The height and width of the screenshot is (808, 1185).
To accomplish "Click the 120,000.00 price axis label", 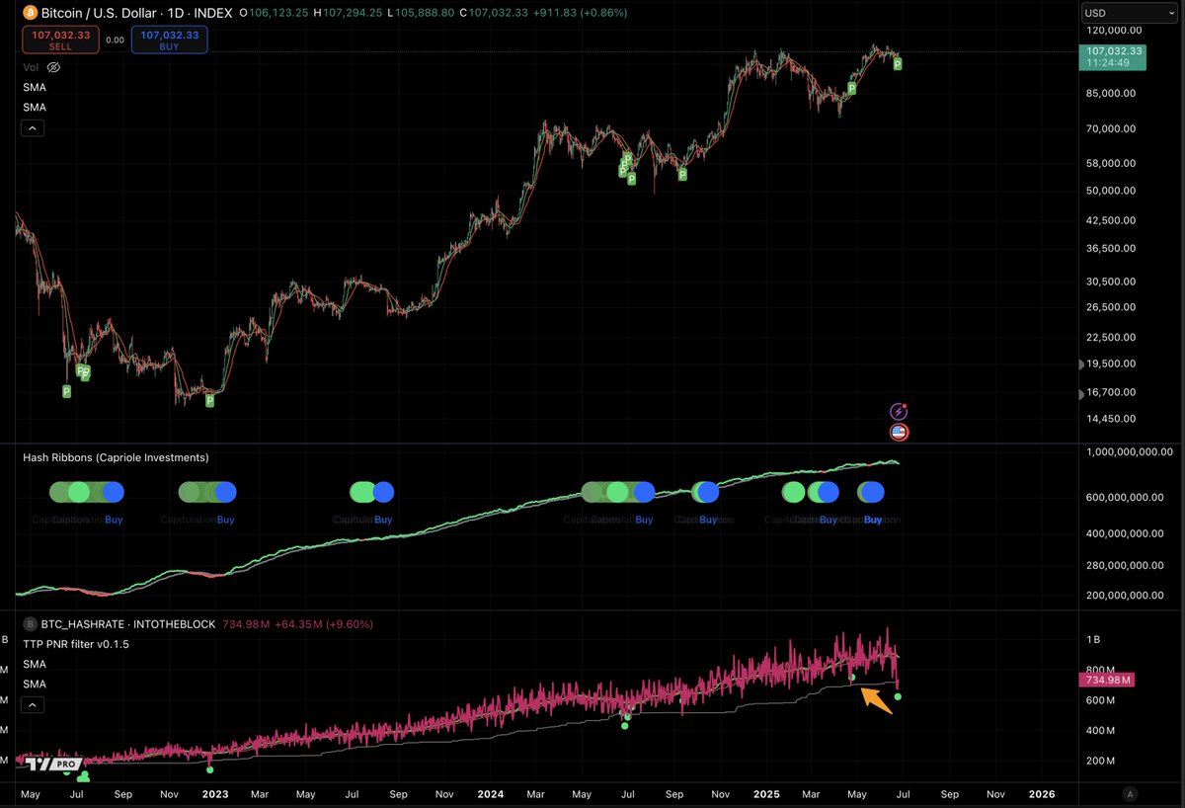I will [x=1114, y=33].
